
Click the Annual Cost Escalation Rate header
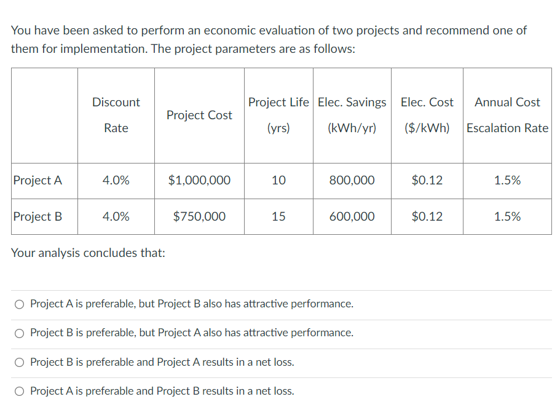point(507,115)
